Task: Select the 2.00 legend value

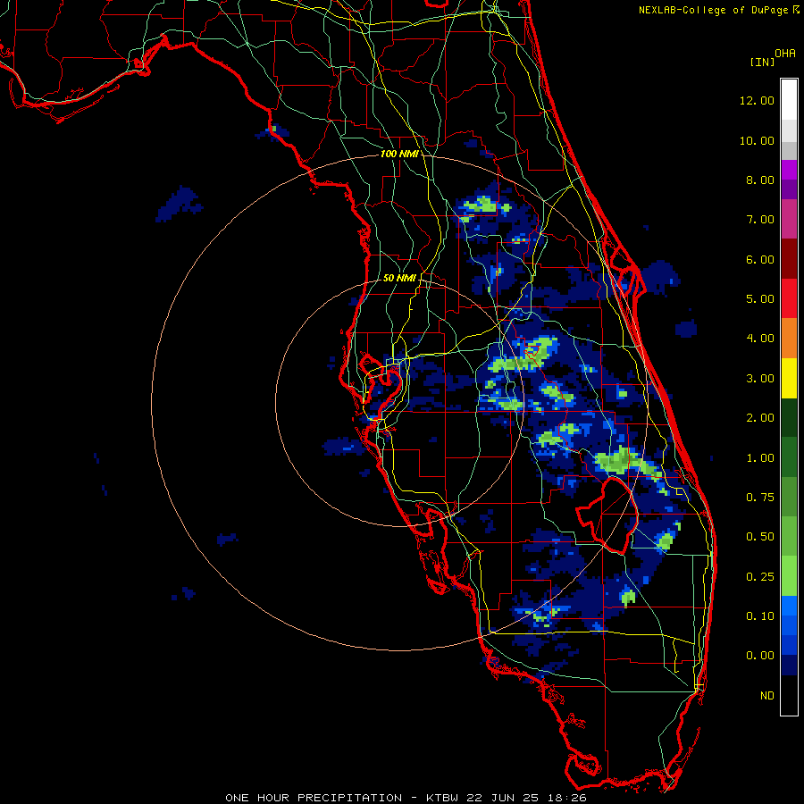Action: point(760,418)
